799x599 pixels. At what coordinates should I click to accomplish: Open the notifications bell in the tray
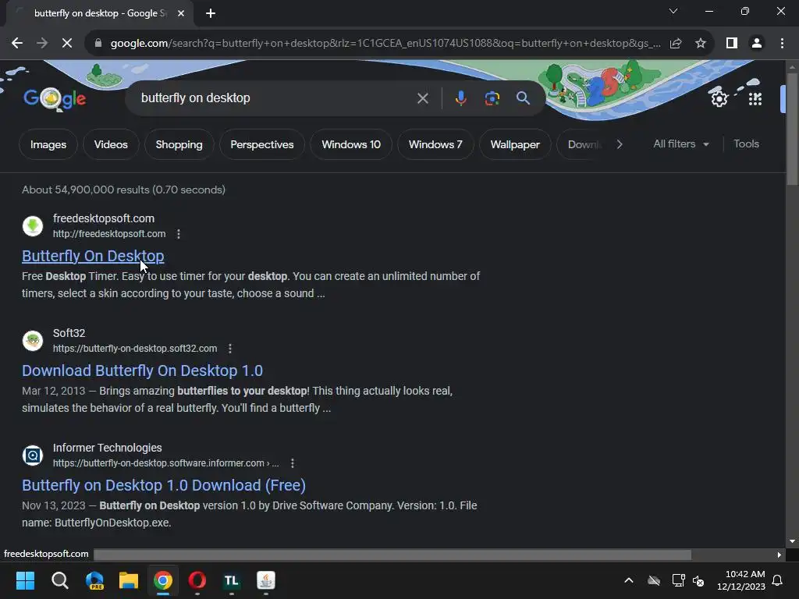click(x=778, y=580)
